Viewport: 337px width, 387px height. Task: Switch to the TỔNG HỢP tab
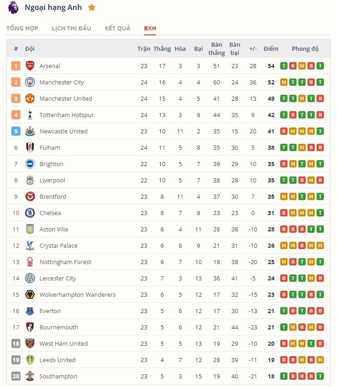22,28
